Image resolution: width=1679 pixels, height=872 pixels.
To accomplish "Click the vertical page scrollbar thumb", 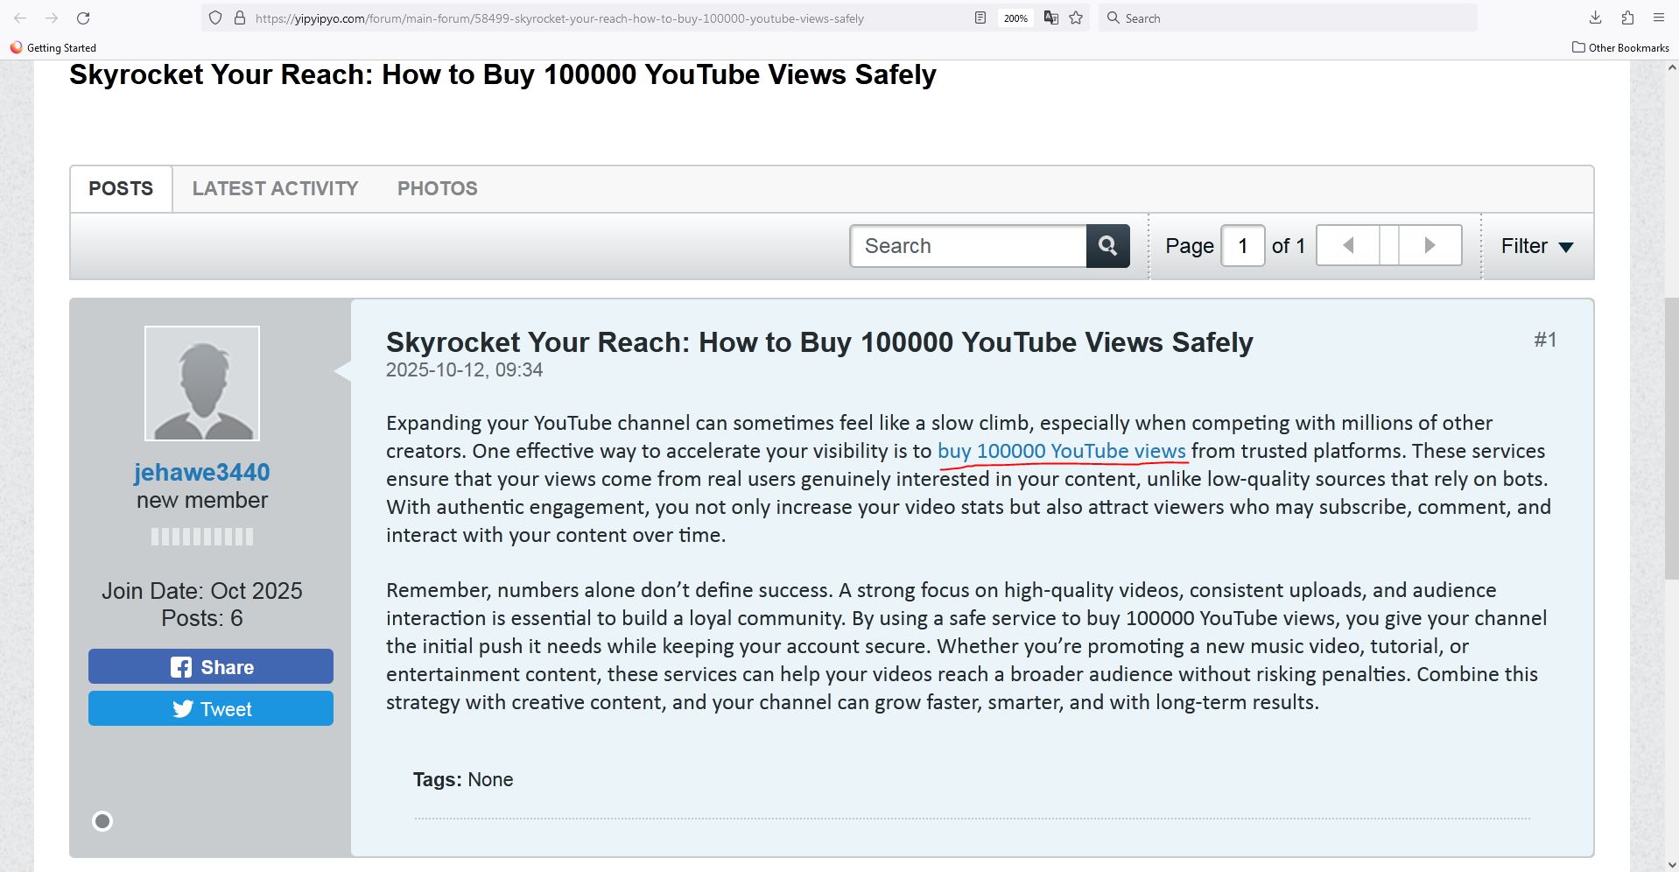I will click(x=1671, y=438).
